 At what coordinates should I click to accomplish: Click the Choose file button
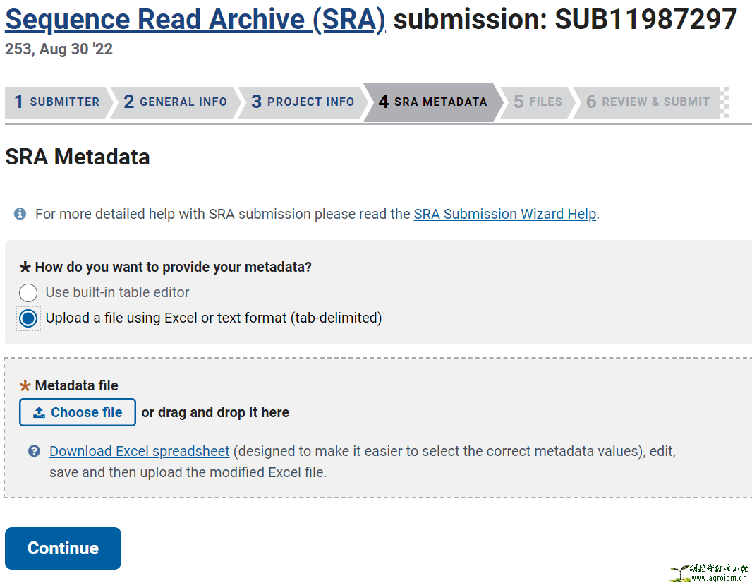click(77, 413)
